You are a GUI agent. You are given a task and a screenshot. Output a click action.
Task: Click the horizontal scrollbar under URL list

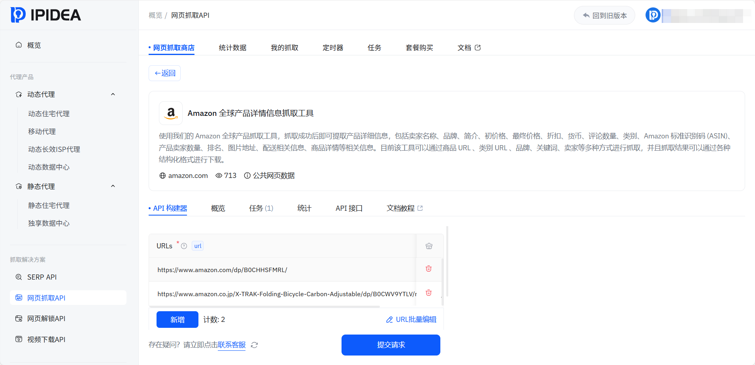(264, 306)
